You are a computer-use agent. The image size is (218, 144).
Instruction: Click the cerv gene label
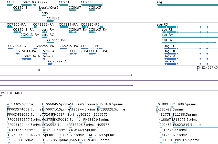45,13
